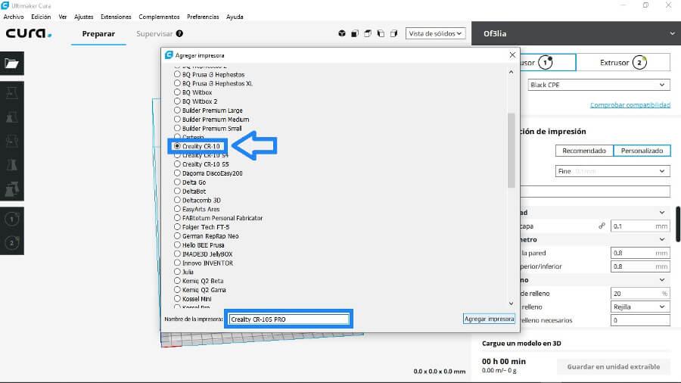
Task: Click the Nombre de la impresora field
Action: click(289, 319)
